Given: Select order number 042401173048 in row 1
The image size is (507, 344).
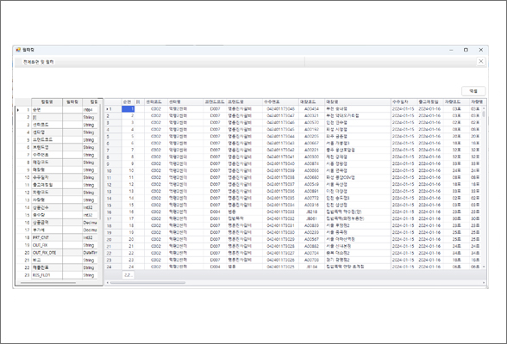Looking at the screenshot, I should [x=280, y=109].
